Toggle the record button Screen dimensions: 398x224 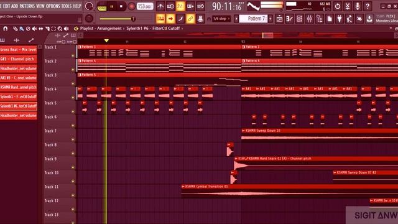click(131, 6)
